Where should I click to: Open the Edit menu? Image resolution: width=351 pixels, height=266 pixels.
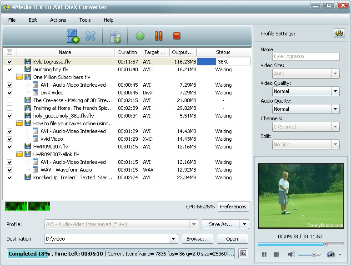coord(33,20)
